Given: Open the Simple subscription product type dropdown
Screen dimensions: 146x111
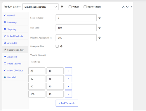Looking at the screenshot, I should tap(41, 7).
